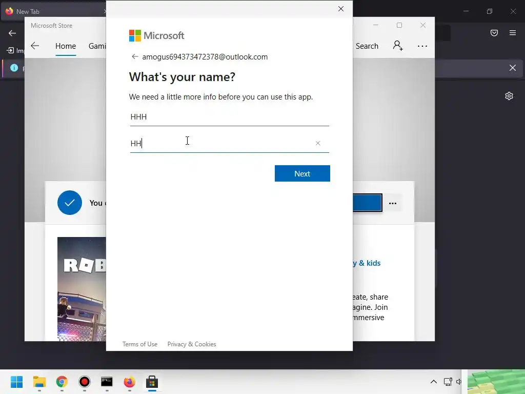This screenshot has height=394, width=525.
Task: Open Search in Microsoft Store
Action: [367, 46]
